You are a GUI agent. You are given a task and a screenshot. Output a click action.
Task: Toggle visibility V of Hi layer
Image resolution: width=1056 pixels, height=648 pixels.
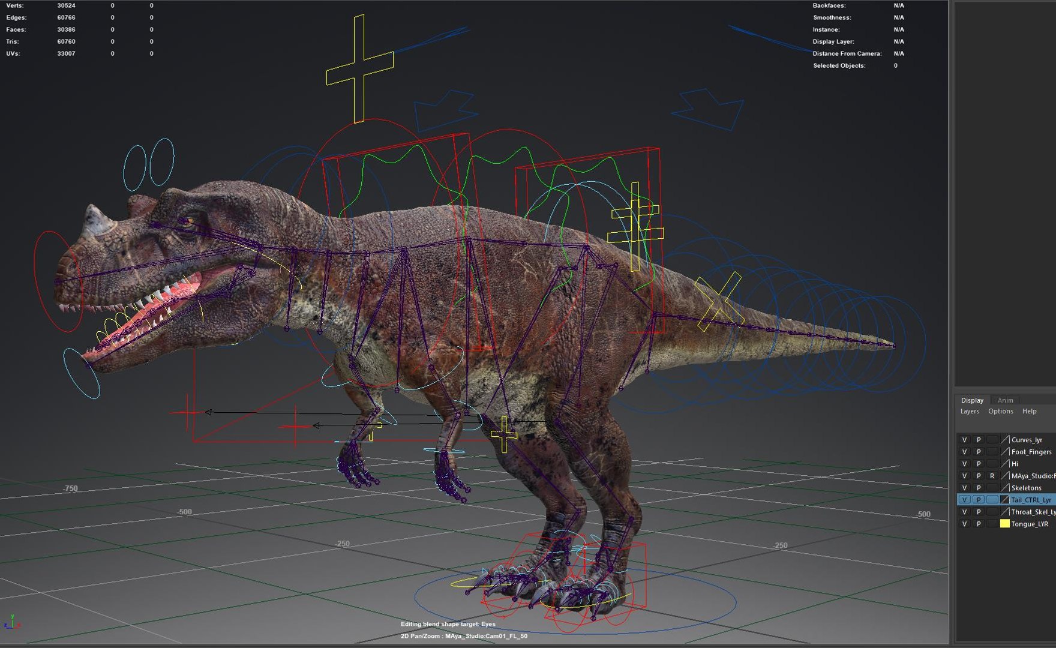pos(964,464)
